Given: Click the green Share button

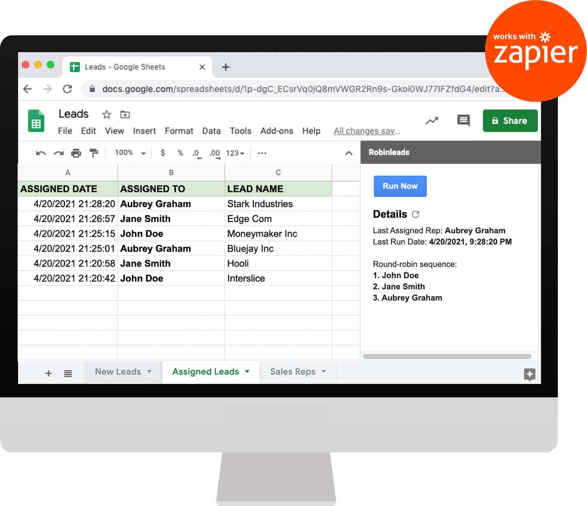Looking at the screenshot, I should (510, 121).
